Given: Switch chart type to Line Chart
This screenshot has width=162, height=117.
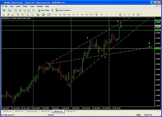Looking at the screenshot, I should tap(13, 15).
